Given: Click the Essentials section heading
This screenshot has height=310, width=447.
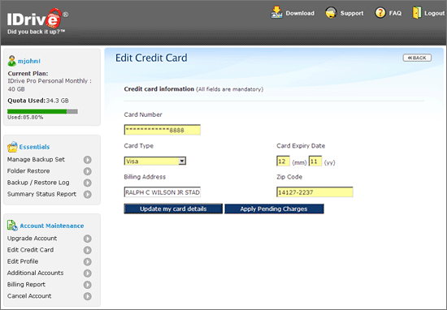Looking at the screenshot, I should [x=34, y=147].
